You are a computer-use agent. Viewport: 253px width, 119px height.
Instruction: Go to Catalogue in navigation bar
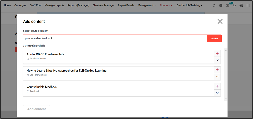coord(20,5)
